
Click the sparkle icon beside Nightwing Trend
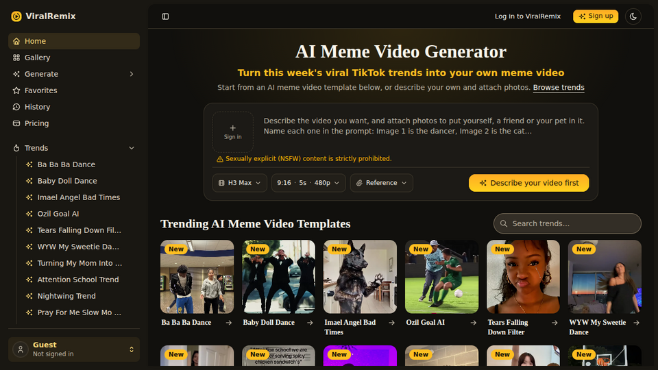[29, 296]
